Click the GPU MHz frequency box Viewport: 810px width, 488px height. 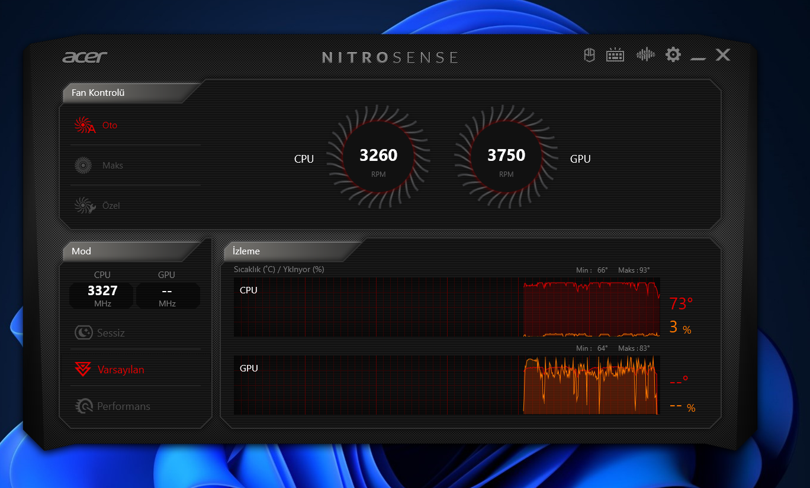coord(167,295)
